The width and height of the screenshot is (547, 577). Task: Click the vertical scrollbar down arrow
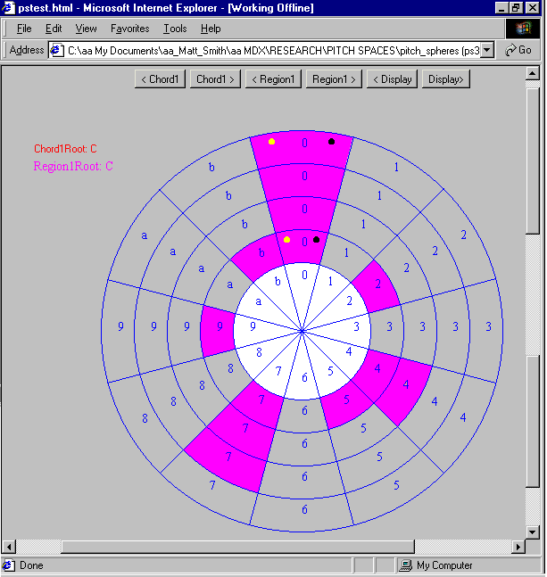(533, 532)
